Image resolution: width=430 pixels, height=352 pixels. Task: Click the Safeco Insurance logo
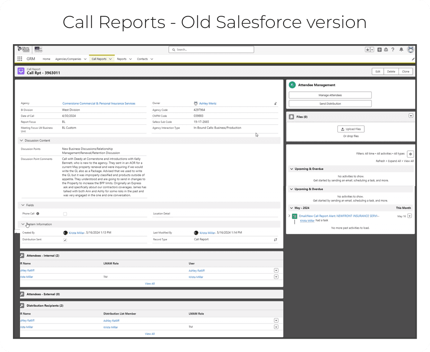pos(39,49)
